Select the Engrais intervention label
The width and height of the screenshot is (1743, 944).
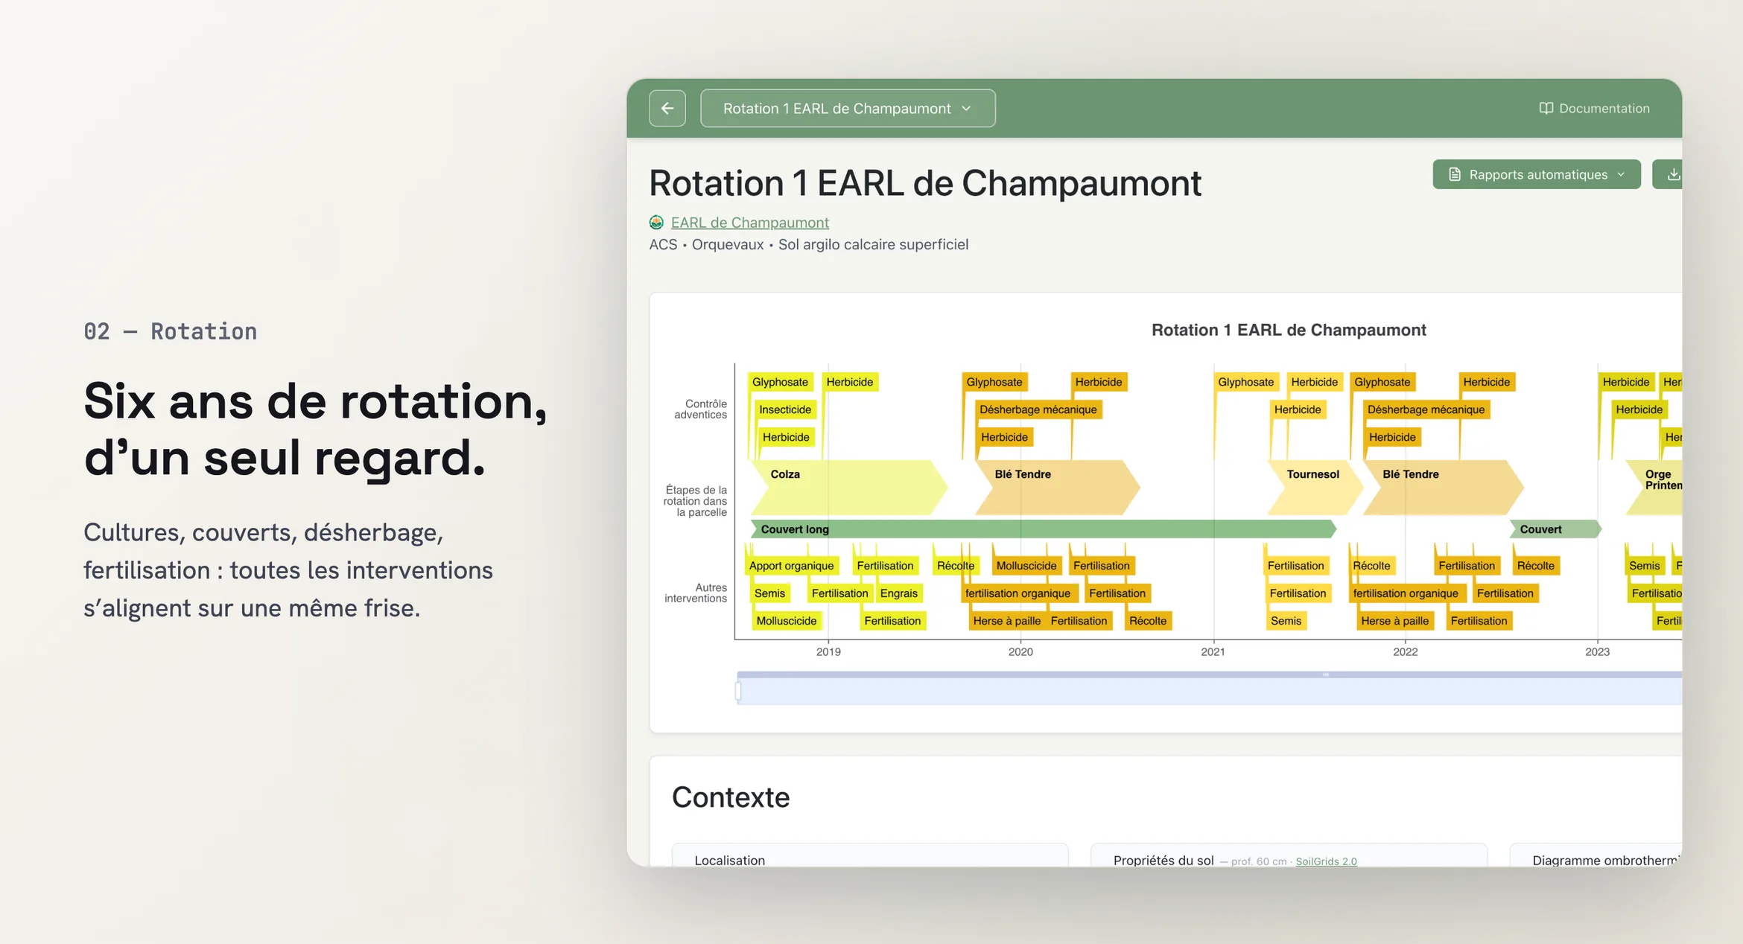898,593
